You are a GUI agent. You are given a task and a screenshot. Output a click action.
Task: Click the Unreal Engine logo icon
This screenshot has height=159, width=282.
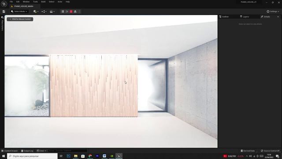pos(4,4)
